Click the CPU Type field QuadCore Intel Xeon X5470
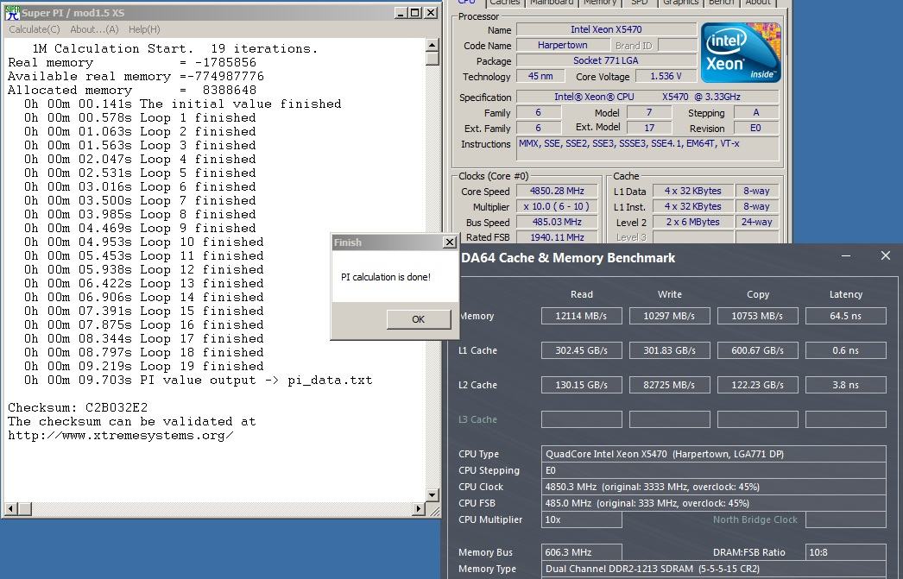Screen dimensions: 903x579 (714, 454)
